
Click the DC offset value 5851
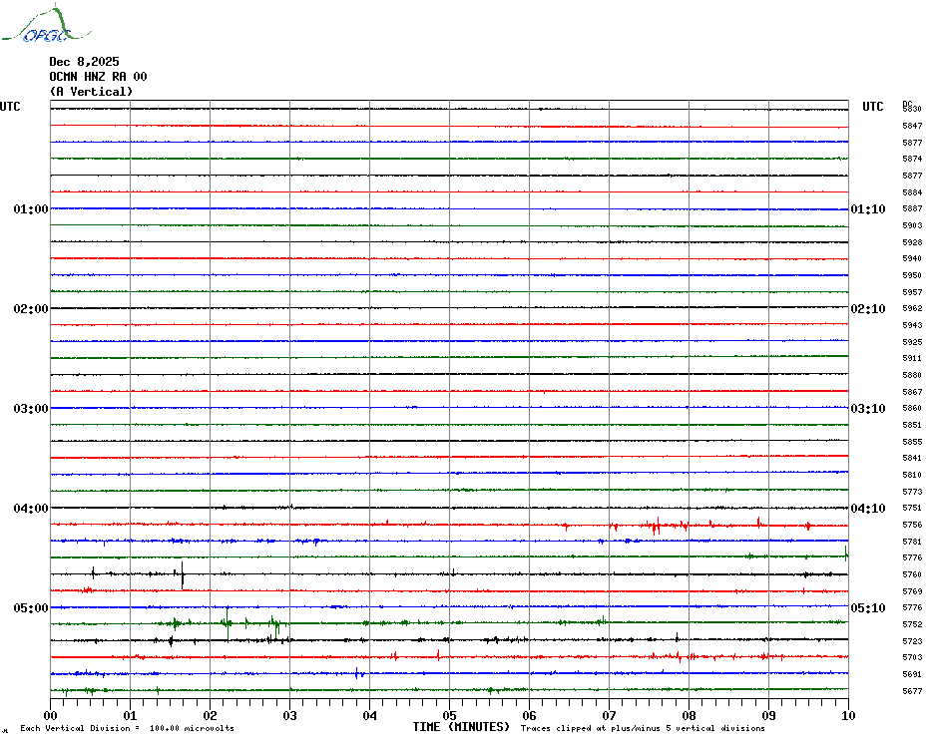point(912,426)
